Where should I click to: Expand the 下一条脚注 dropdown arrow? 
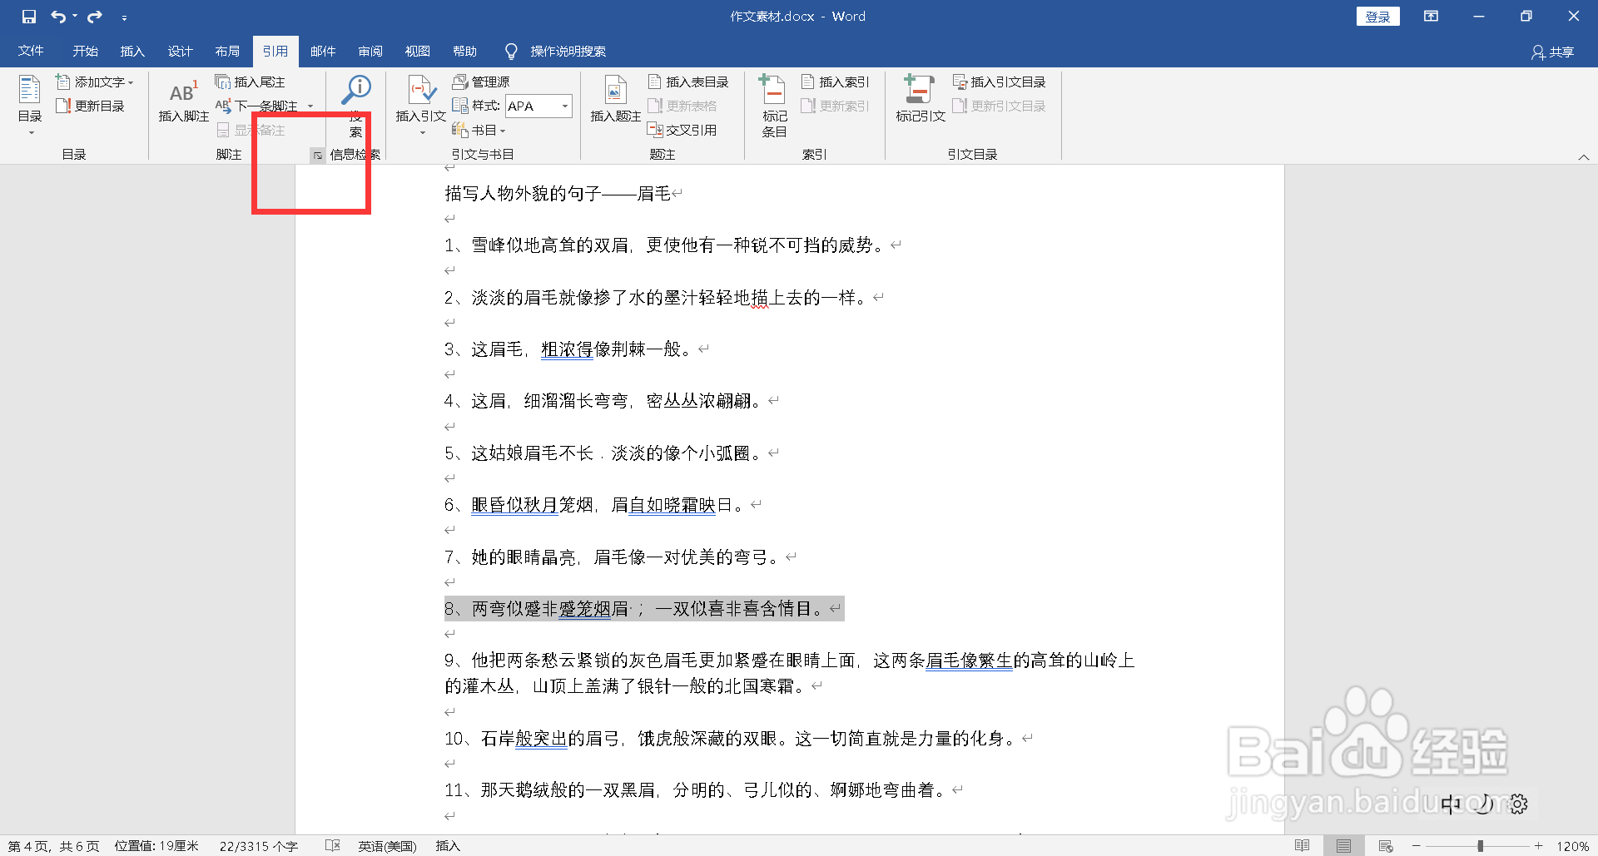(310, 106)
